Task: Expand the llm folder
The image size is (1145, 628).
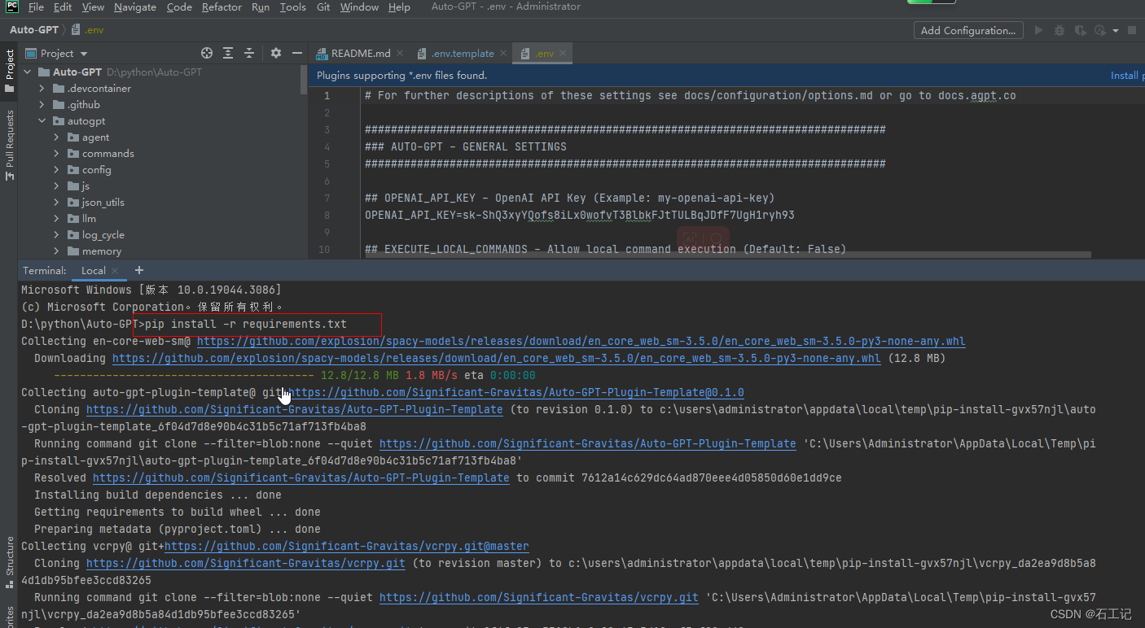Action: [x=57, y=219]
